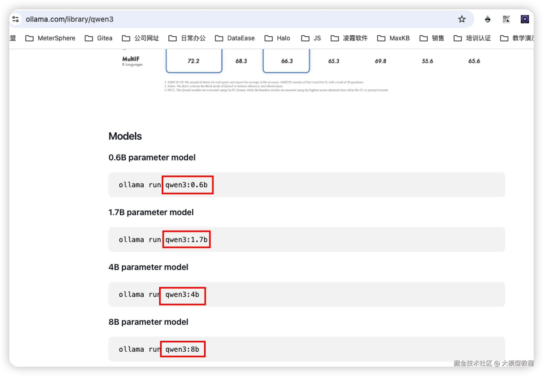Click the bookmark star icon in address bar
543x376 pixels.
(462, 19)
